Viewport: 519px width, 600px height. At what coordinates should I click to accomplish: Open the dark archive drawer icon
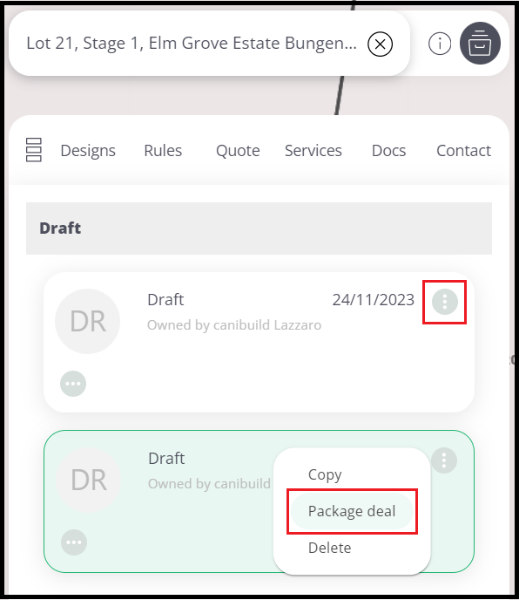(x=480, y=44)
